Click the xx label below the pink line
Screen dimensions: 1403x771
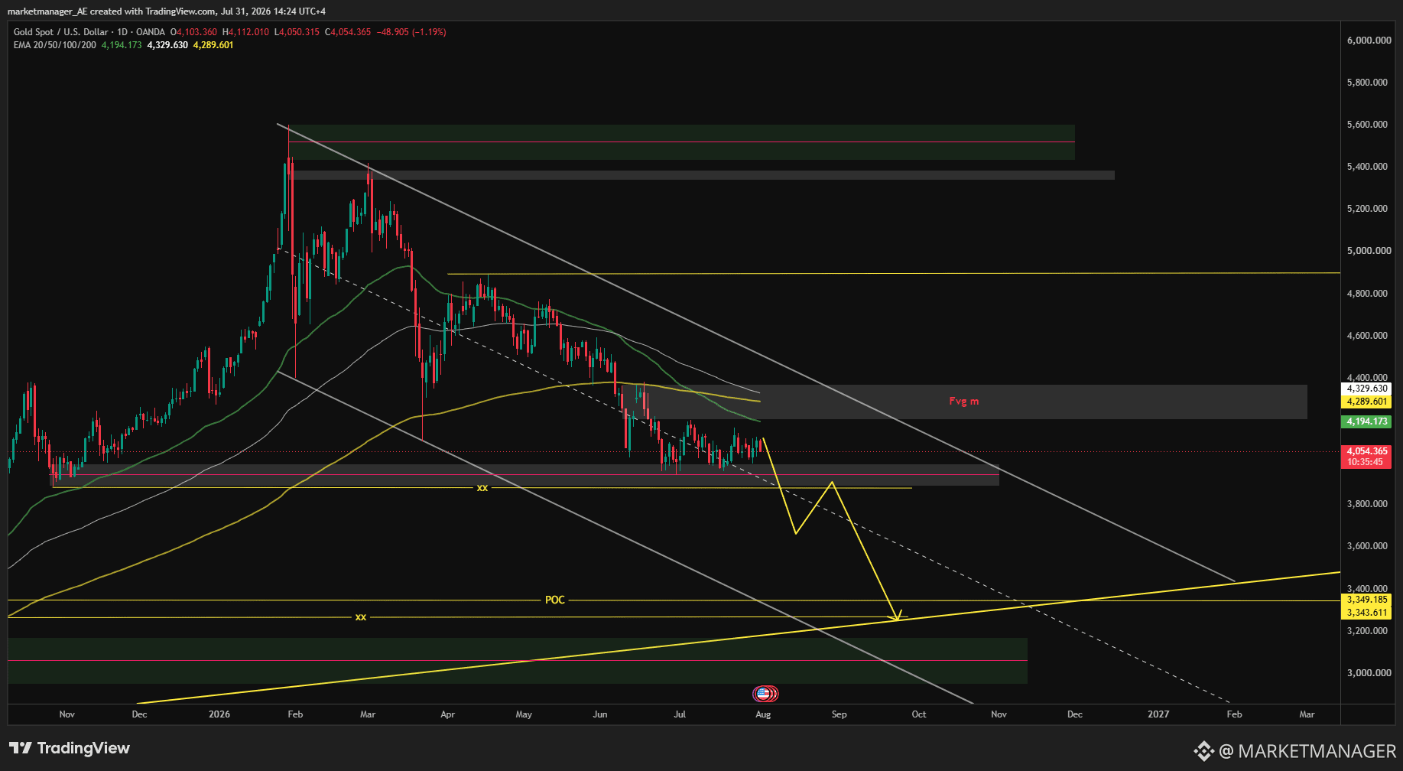[x=482, y=487]
